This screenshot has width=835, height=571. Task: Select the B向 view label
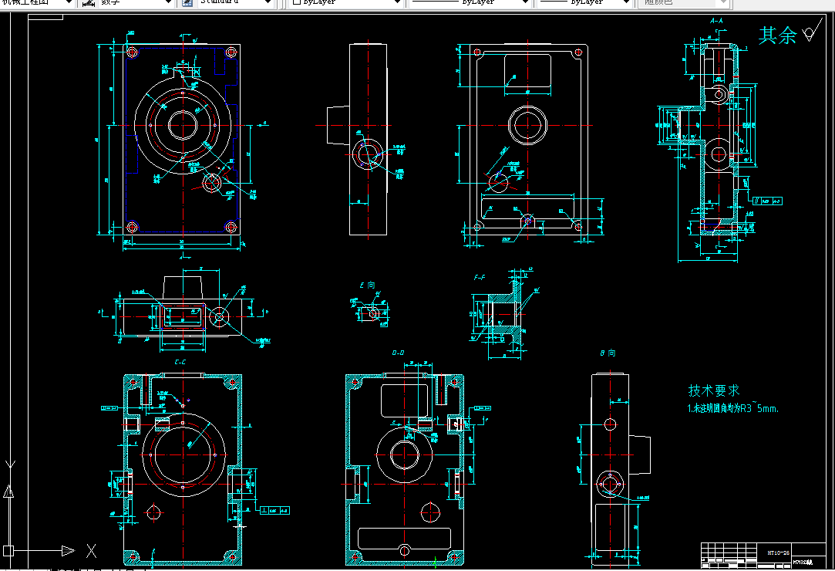point(608,353)
